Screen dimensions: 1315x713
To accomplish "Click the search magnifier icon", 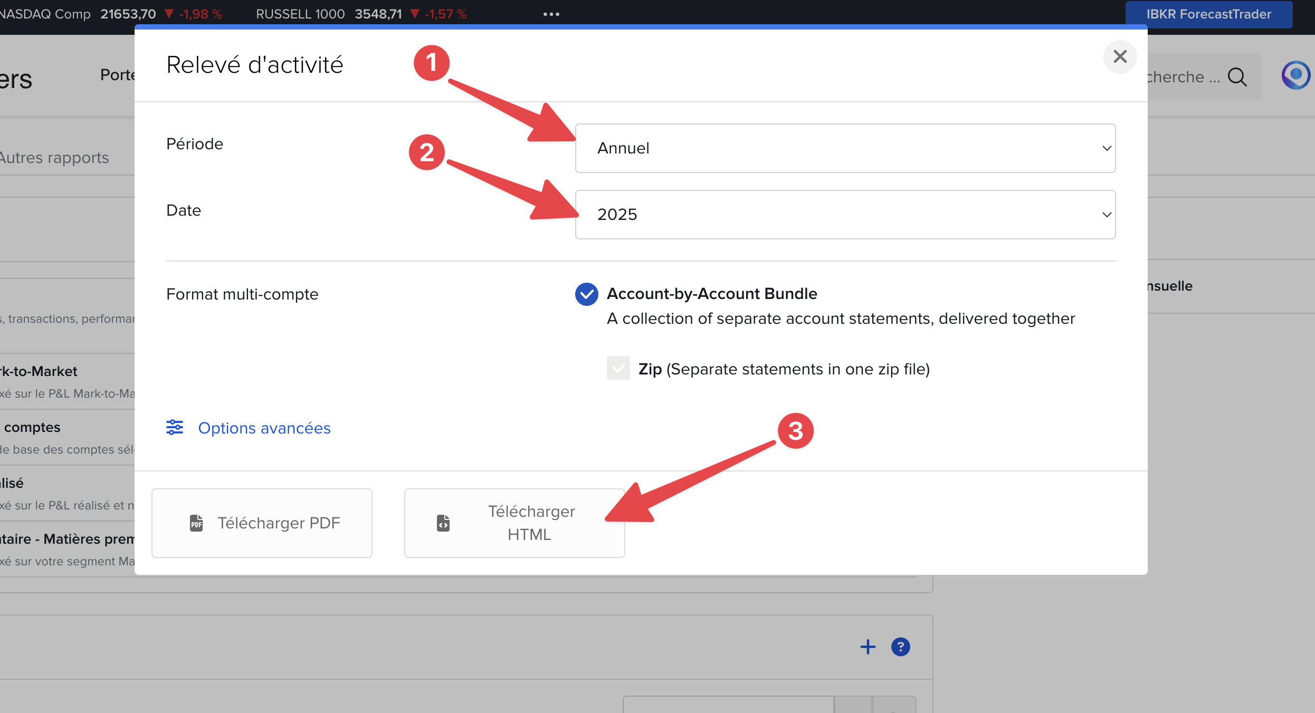I will 1237,77.
